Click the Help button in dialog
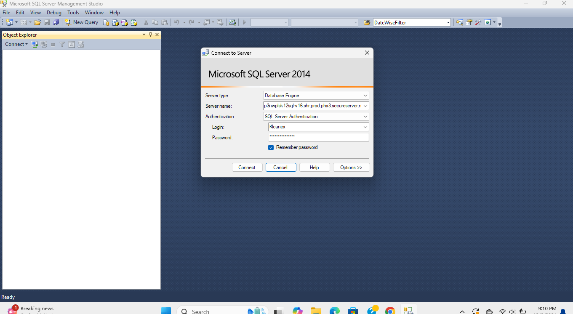The width and height of the screenshot is (573, 314). point(314,168)
